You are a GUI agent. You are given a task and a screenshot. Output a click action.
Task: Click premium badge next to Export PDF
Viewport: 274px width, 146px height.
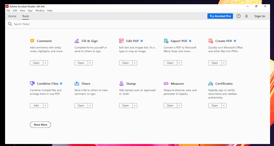tap(190, 41)
